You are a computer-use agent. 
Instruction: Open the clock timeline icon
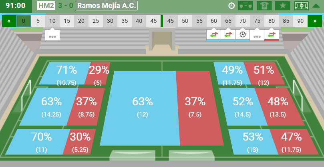point(231,6)
